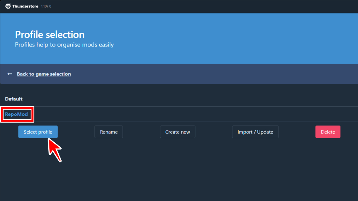
Task: Click the Thunderstore logo icon
Action: pyautogui.click(x=8, y=6)
